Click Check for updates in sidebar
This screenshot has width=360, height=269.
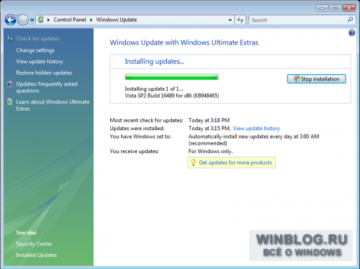tap(37, 38)
